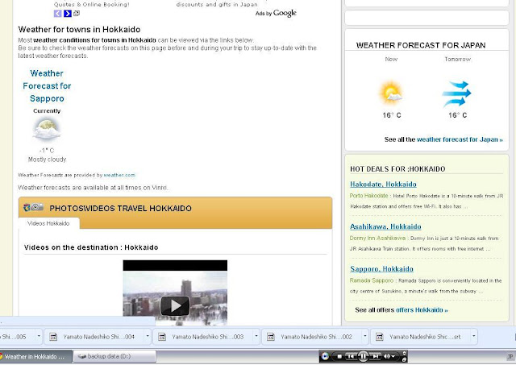Screen dimensions: 516x365
Task: Pause playback in media player toolbar
Action: coord(363,356)
